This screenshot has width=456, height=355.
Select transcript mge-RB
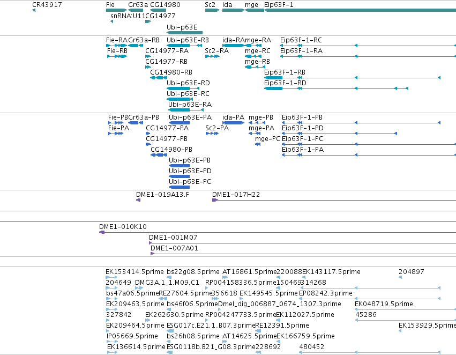coord(257,61)
